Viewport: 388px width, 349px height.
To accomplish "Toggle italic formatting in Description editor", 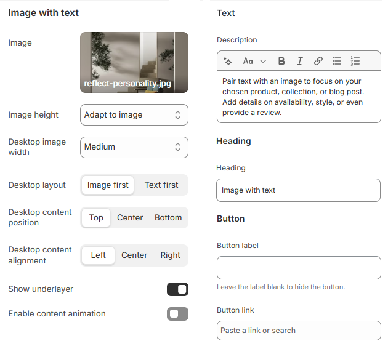I will (x=300, y=61).
